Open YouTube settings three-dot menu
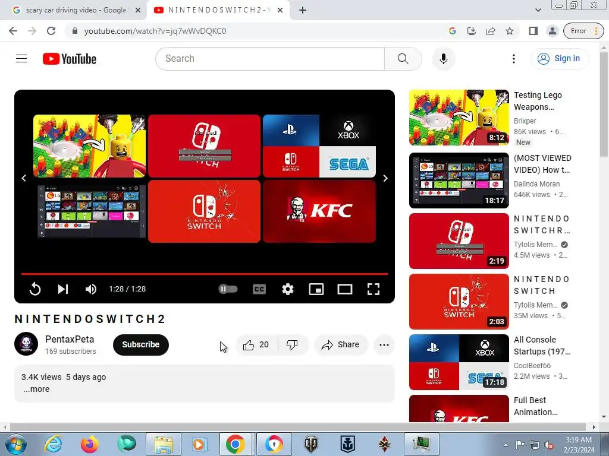This screenshot has height=456, width=609. coord(513,59)
